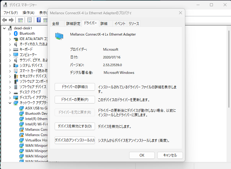Click the keyboard category icon

(16, 50)
